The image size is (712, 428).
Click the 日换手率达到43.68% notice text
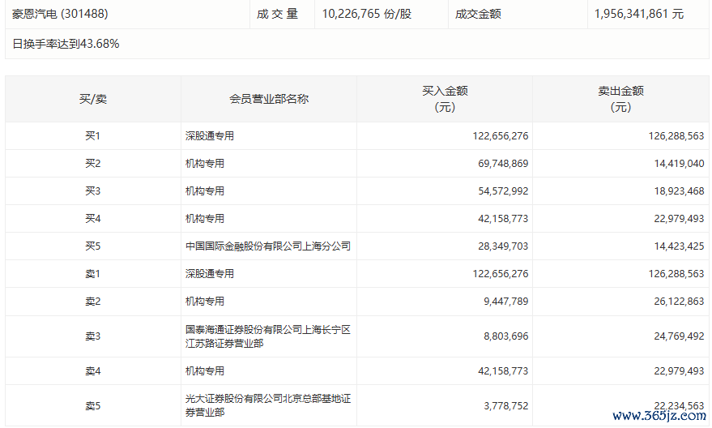click(x=66, y=44)
